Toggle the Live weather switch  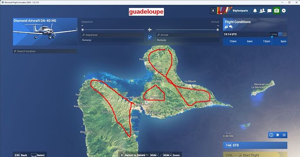(x=283, y=34)
